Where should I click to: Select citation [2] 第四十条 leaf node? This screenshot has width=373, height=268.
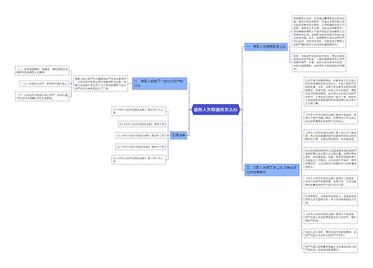pos(142,124)
